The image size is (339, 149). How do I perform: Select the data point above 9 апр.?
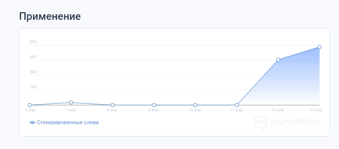(x=154, y=105)
